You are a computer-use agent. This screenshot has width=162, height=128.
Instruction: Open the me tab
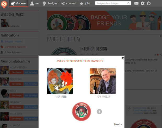tap(34, 3)
